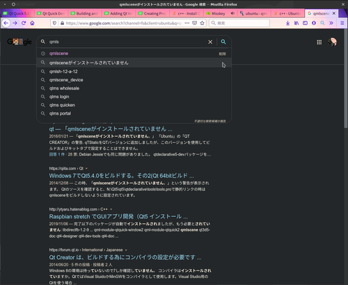Expand overflow toolbar chevron menu
The image size is (348, 285).
coord(331,23)
